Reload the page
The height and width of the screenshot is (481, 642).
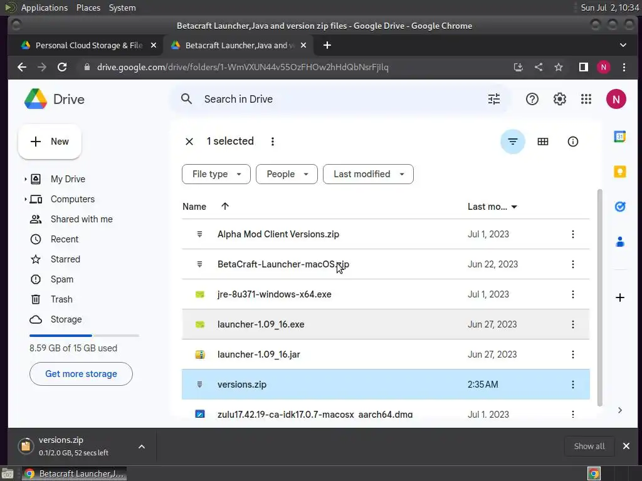click(x=62, y=67)
